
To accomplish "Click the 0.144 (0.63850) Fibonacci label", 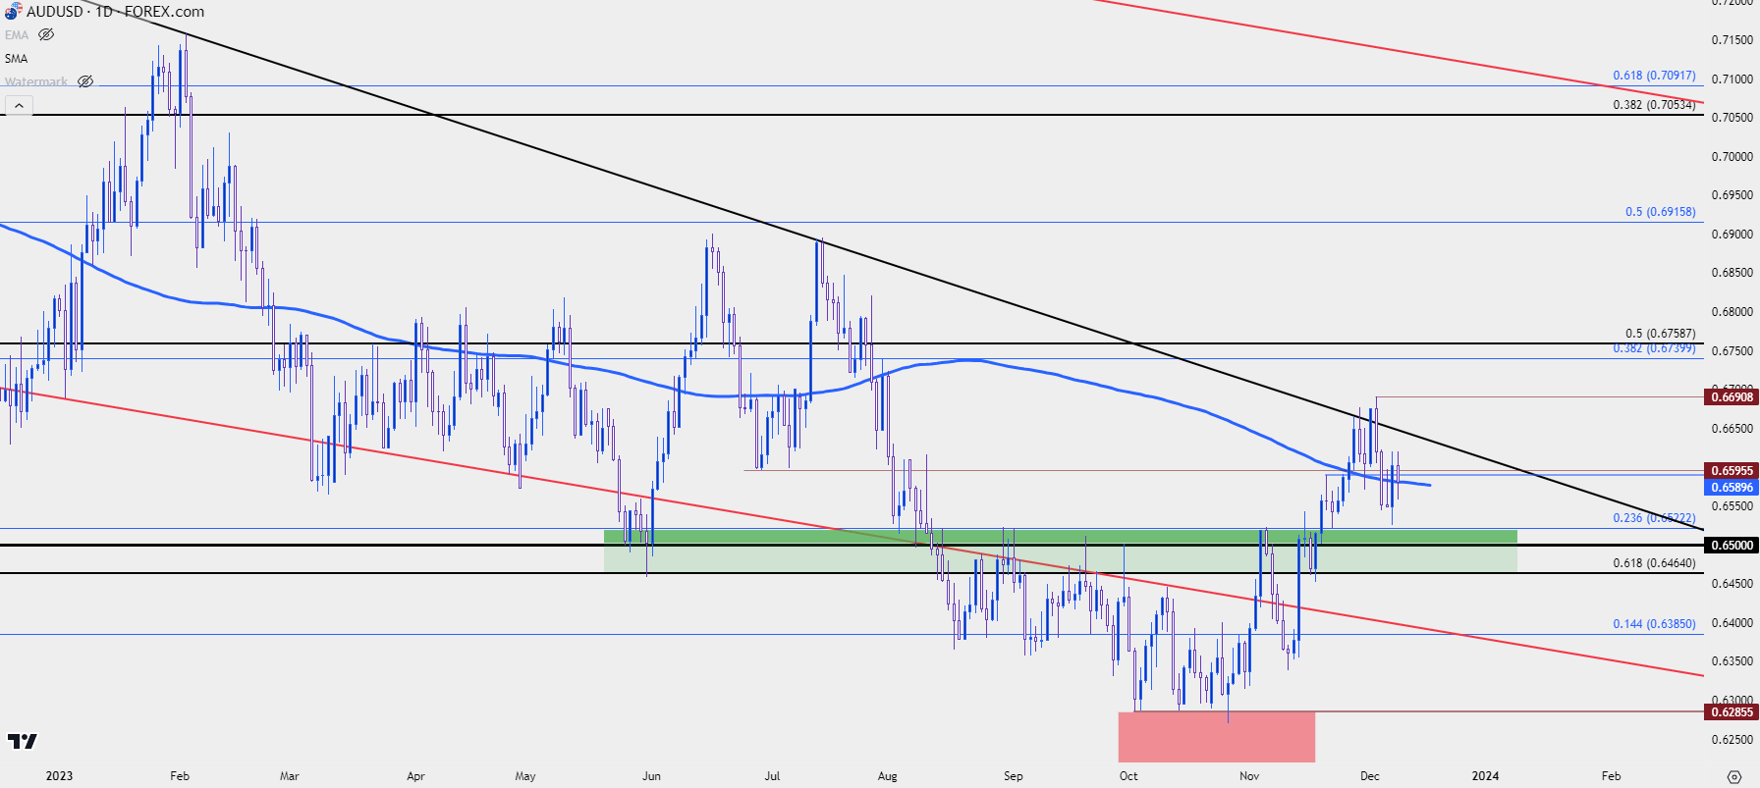I will click(x=1654, y=624).
